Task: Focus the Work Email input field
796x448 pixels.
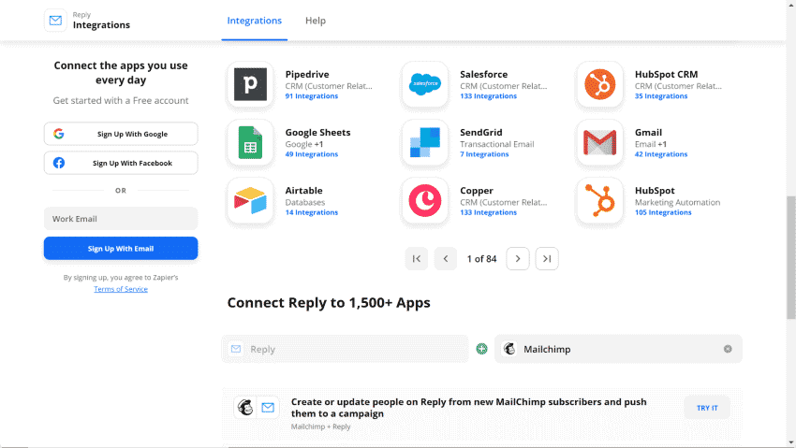Action: coord(121,219)
